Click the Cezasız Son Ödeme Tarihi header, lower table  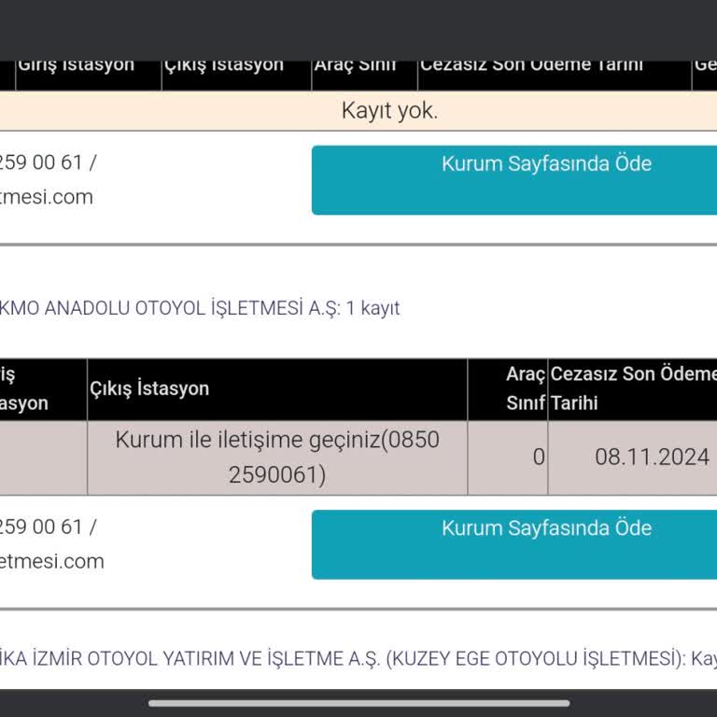click(632, 389)
